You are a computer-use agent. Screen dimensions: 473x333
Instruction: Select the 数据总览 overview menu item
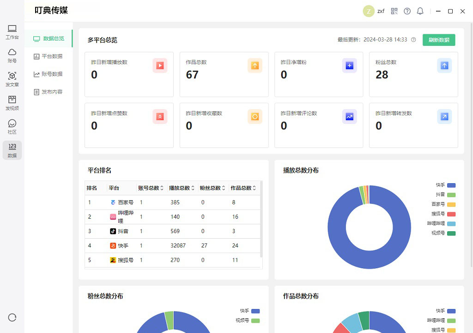click(48, 38)
